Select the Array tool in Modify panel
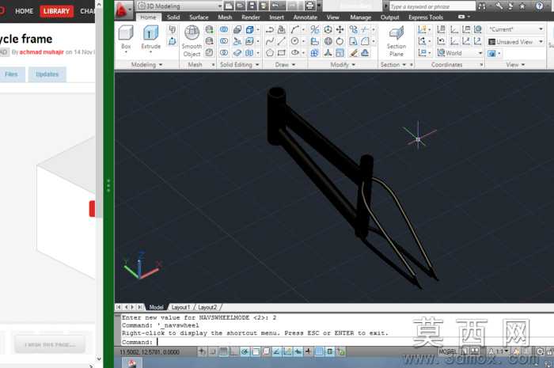 (314, 53)
